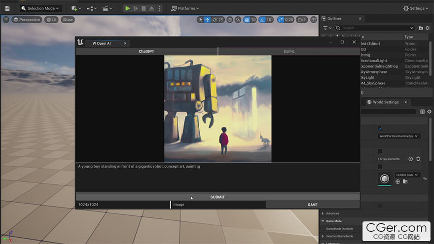
Task: Uncheck the enabled blue checkbox
Action: [380, 128]
